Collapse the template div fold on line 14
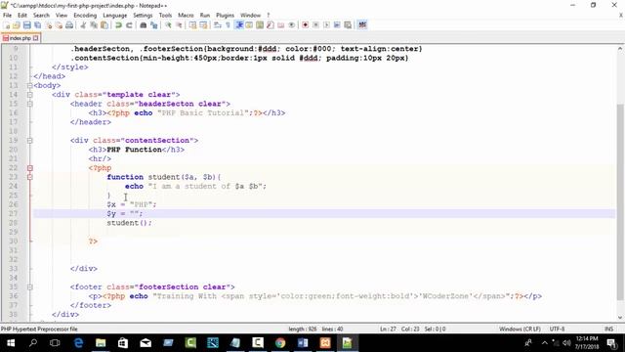Image resolution: width=625 pixels, height=352 pixels. [30, 95]
